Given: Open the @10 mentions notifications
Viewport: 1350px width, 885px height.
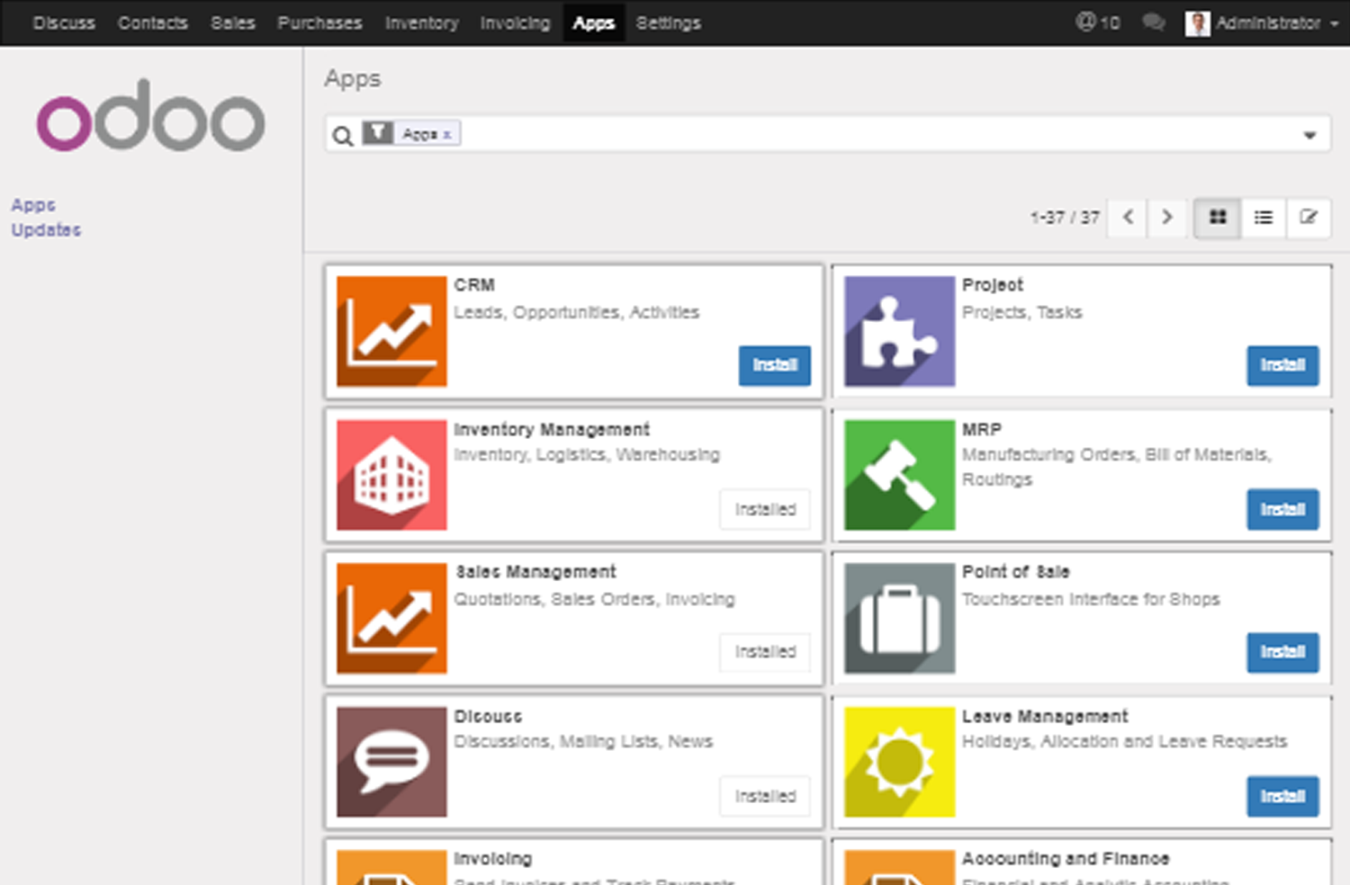Looking at the screenshot, I should pos(1098,22).
